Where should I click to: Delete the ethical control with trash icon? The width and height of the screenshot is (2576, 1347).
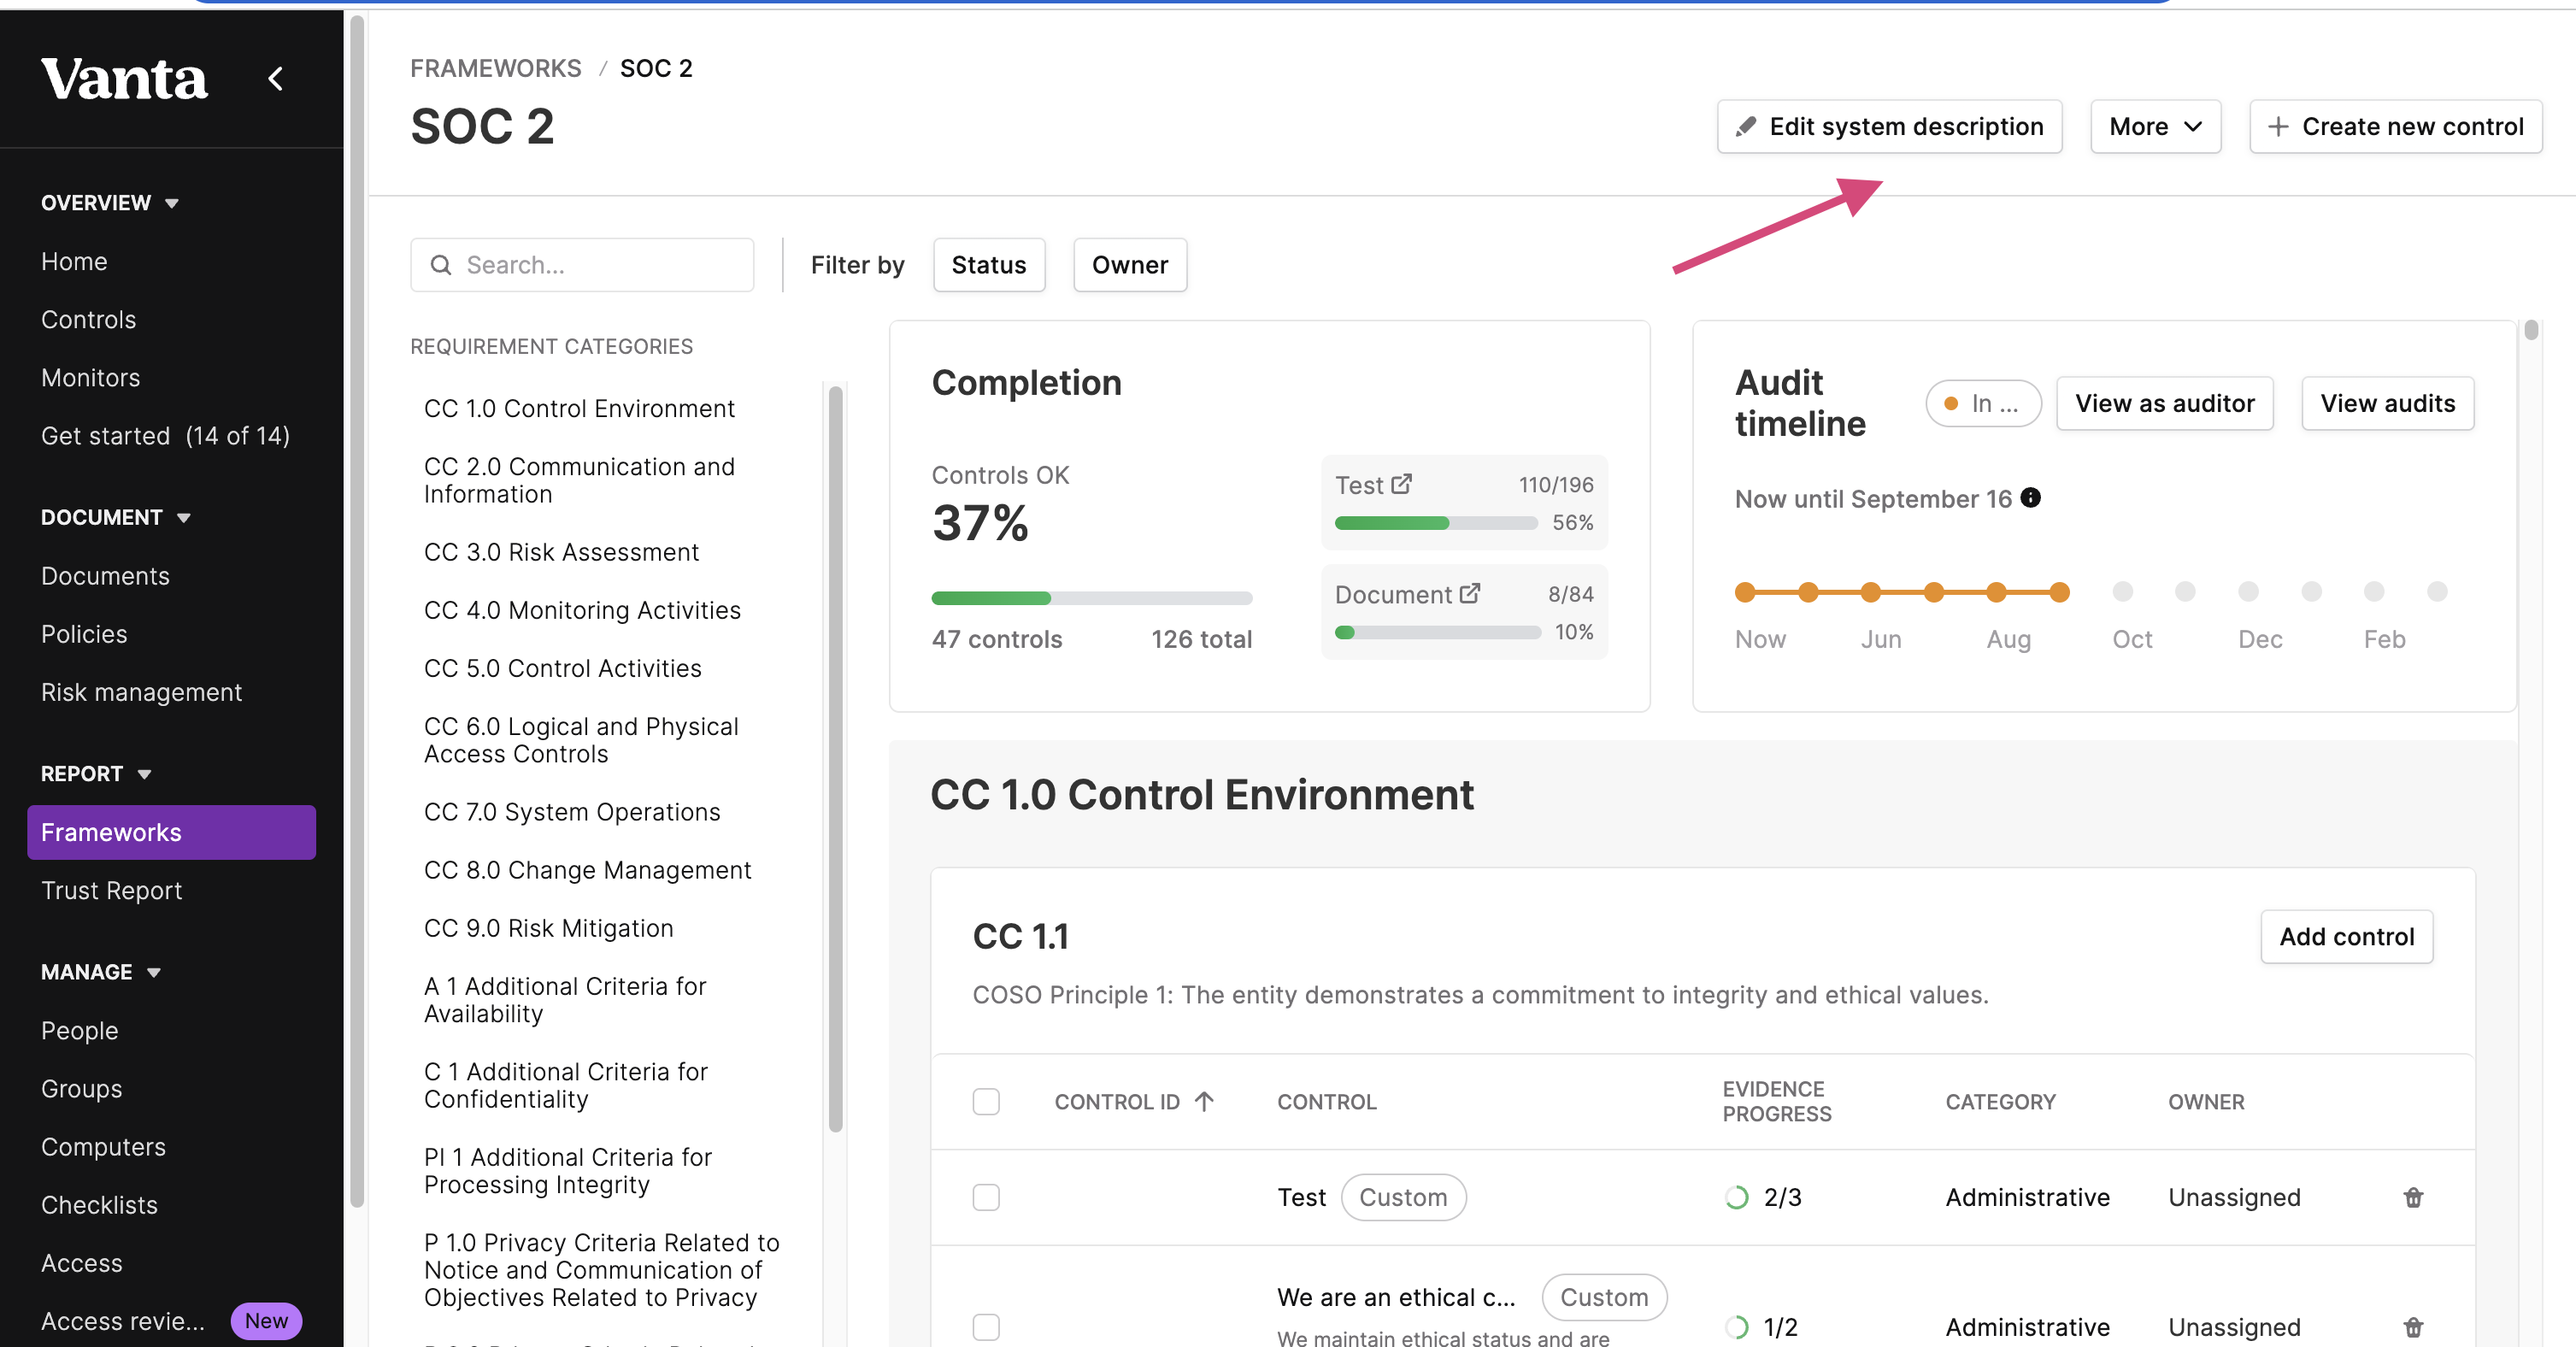pos(2413,1327)
